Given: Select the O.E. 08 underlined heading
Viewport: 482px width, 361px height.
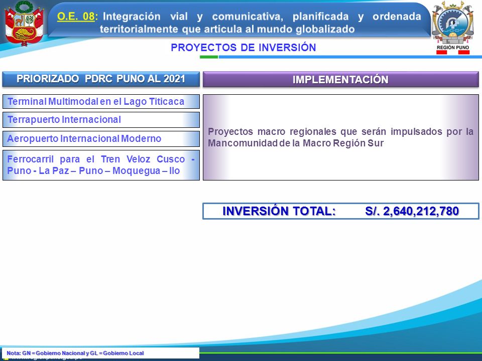Looking at the screenshot, I should click(x=76, y=16).
